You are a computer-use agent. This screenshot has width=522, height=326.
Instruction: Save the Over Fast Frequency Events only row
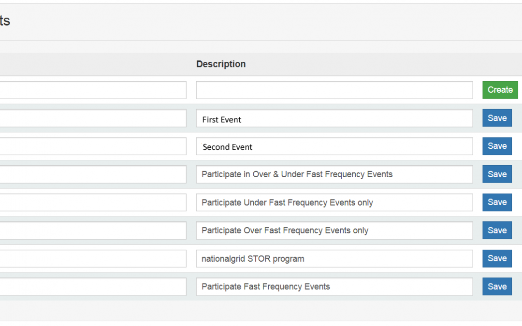[x=497, y=230]
